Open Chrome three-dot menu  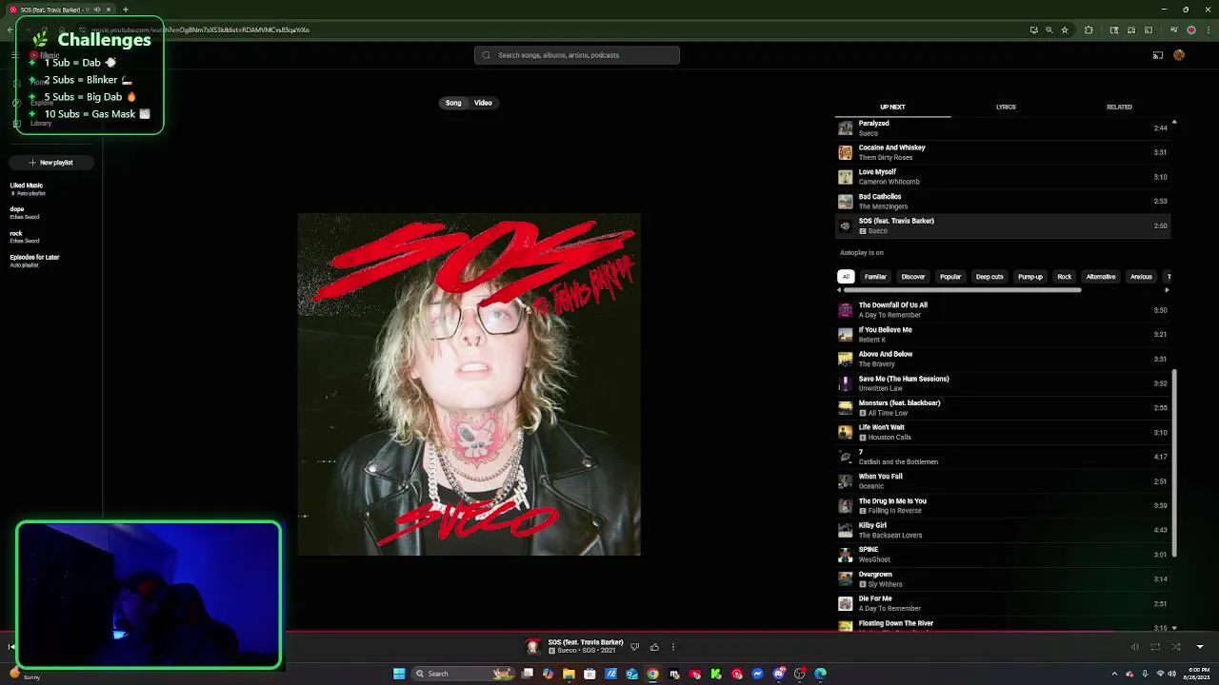[x=1207, y=29]
